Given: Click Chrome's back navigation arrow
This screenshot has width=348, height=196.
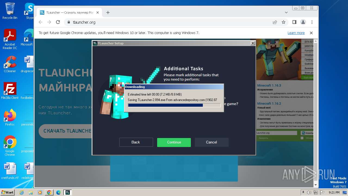Looking at the screenshot, I should coord(41,22).
